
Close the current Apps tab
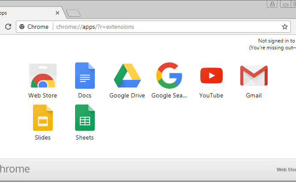[57, 13]
